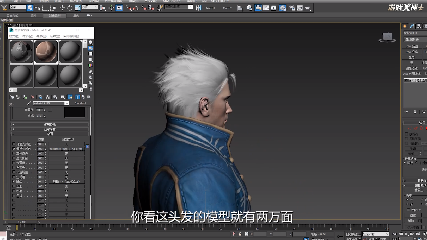Screen dimensions: 427x240
Task: Check 按顶点 option in selection rollout
Action: coord(406,134)
